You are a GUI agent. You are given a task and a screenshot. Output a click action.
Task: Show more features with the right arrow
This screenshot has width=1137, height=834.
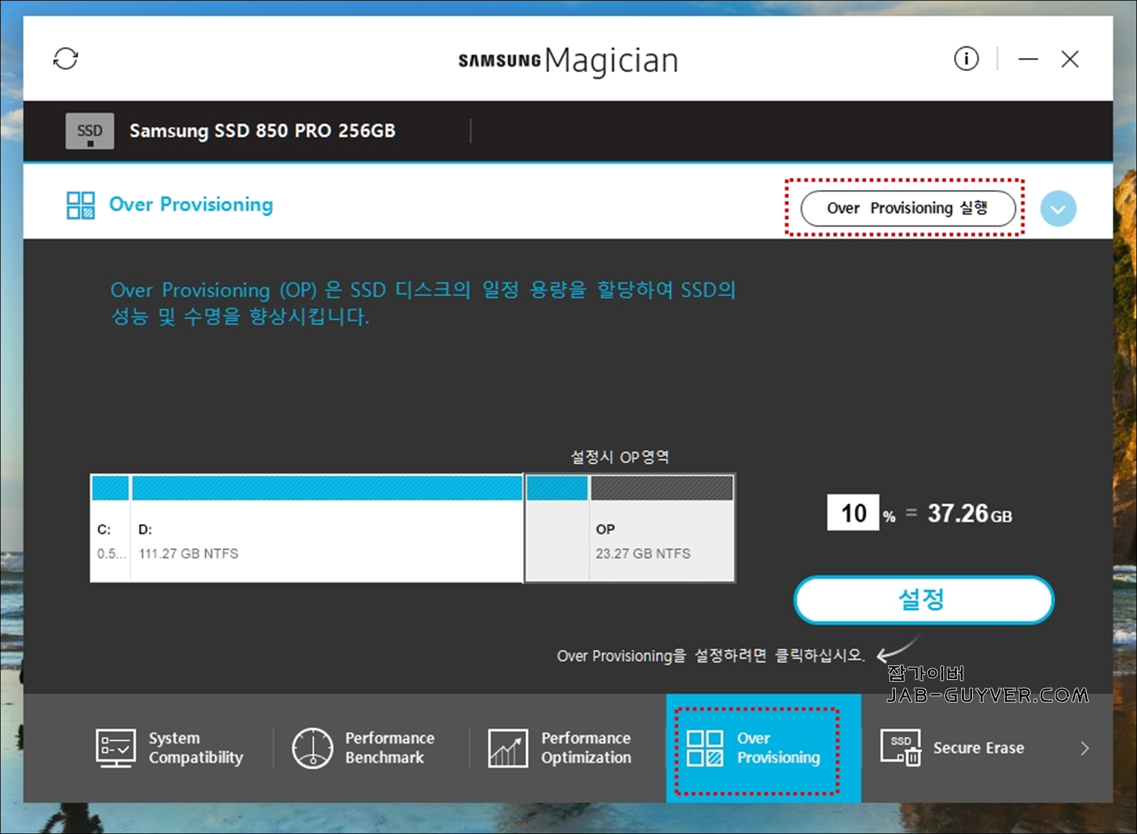coord(1085,749)
